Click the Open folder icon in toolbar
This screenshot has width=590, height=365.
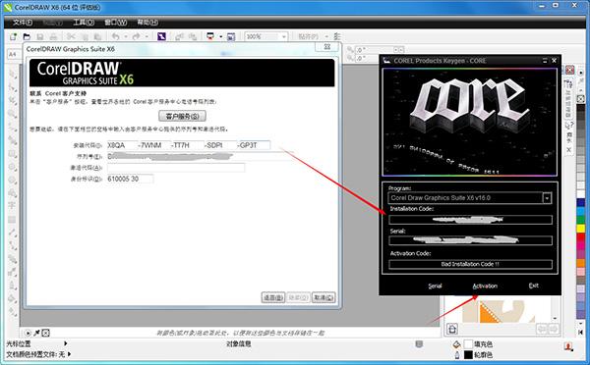[x=27, y=36]
